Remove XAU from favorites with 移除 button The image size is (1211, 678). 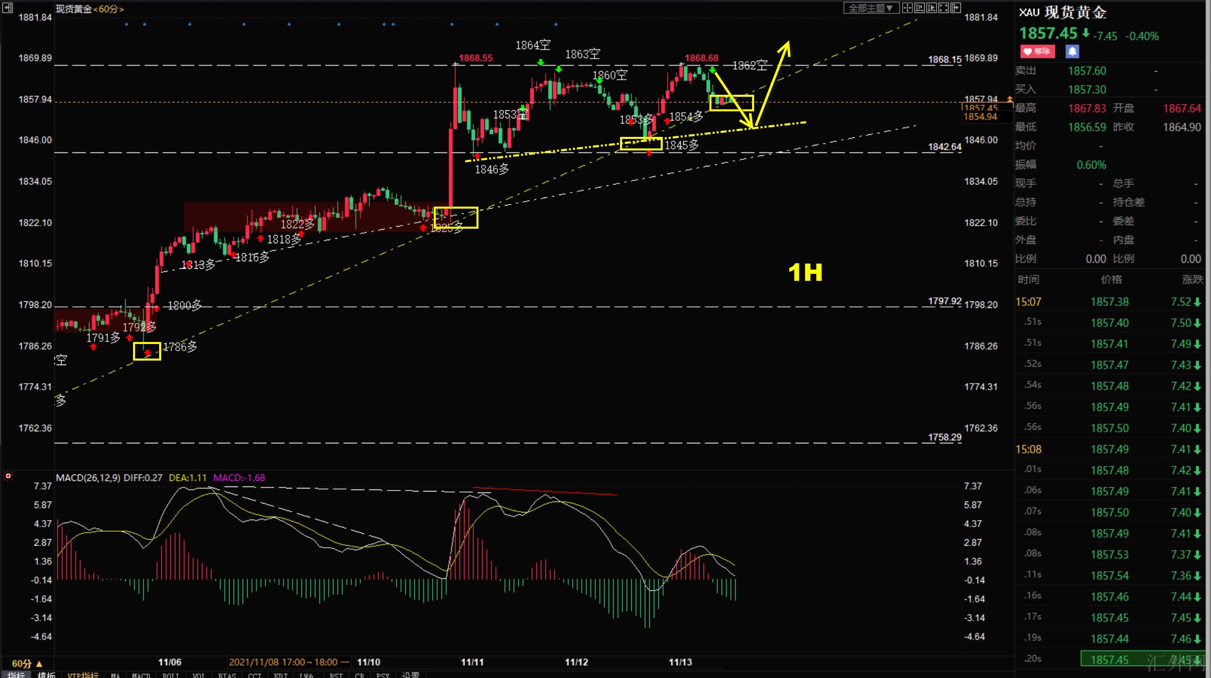tap(1037, 51)
